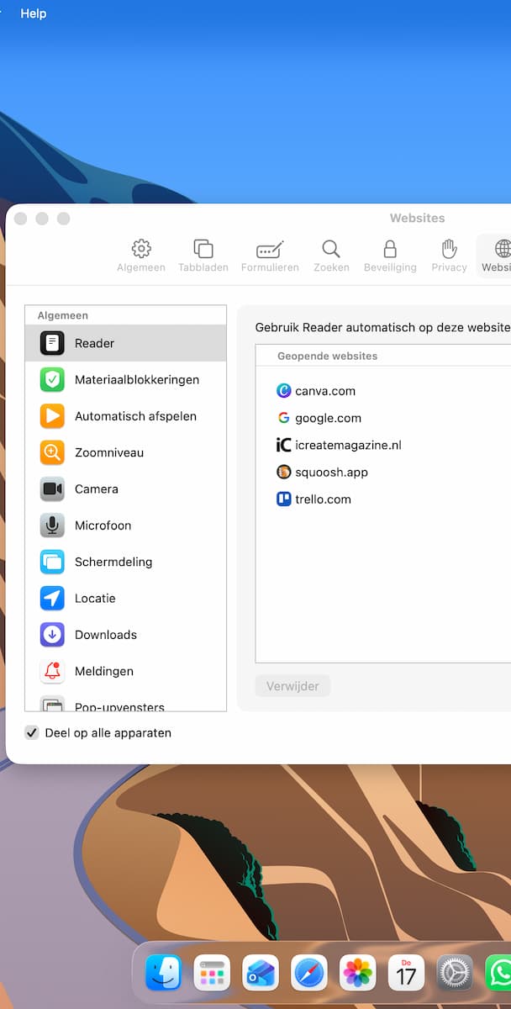Click the Meldingen bell icon
Screen dimensions: 511x1009
tap(52, 671)
